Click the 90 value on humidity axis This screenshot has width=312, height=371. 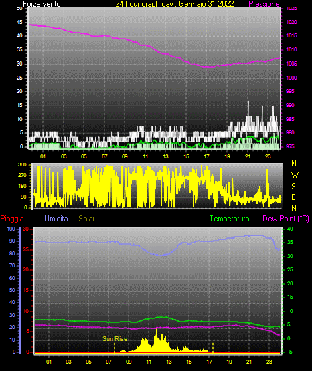pyautogui.click(x=12, y=241)
